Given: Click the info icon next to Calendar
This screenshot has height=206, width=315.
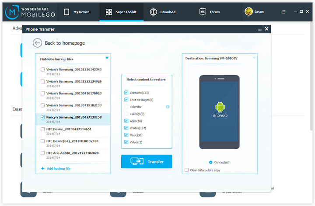Looking at the screenshot, I should 168,107.
